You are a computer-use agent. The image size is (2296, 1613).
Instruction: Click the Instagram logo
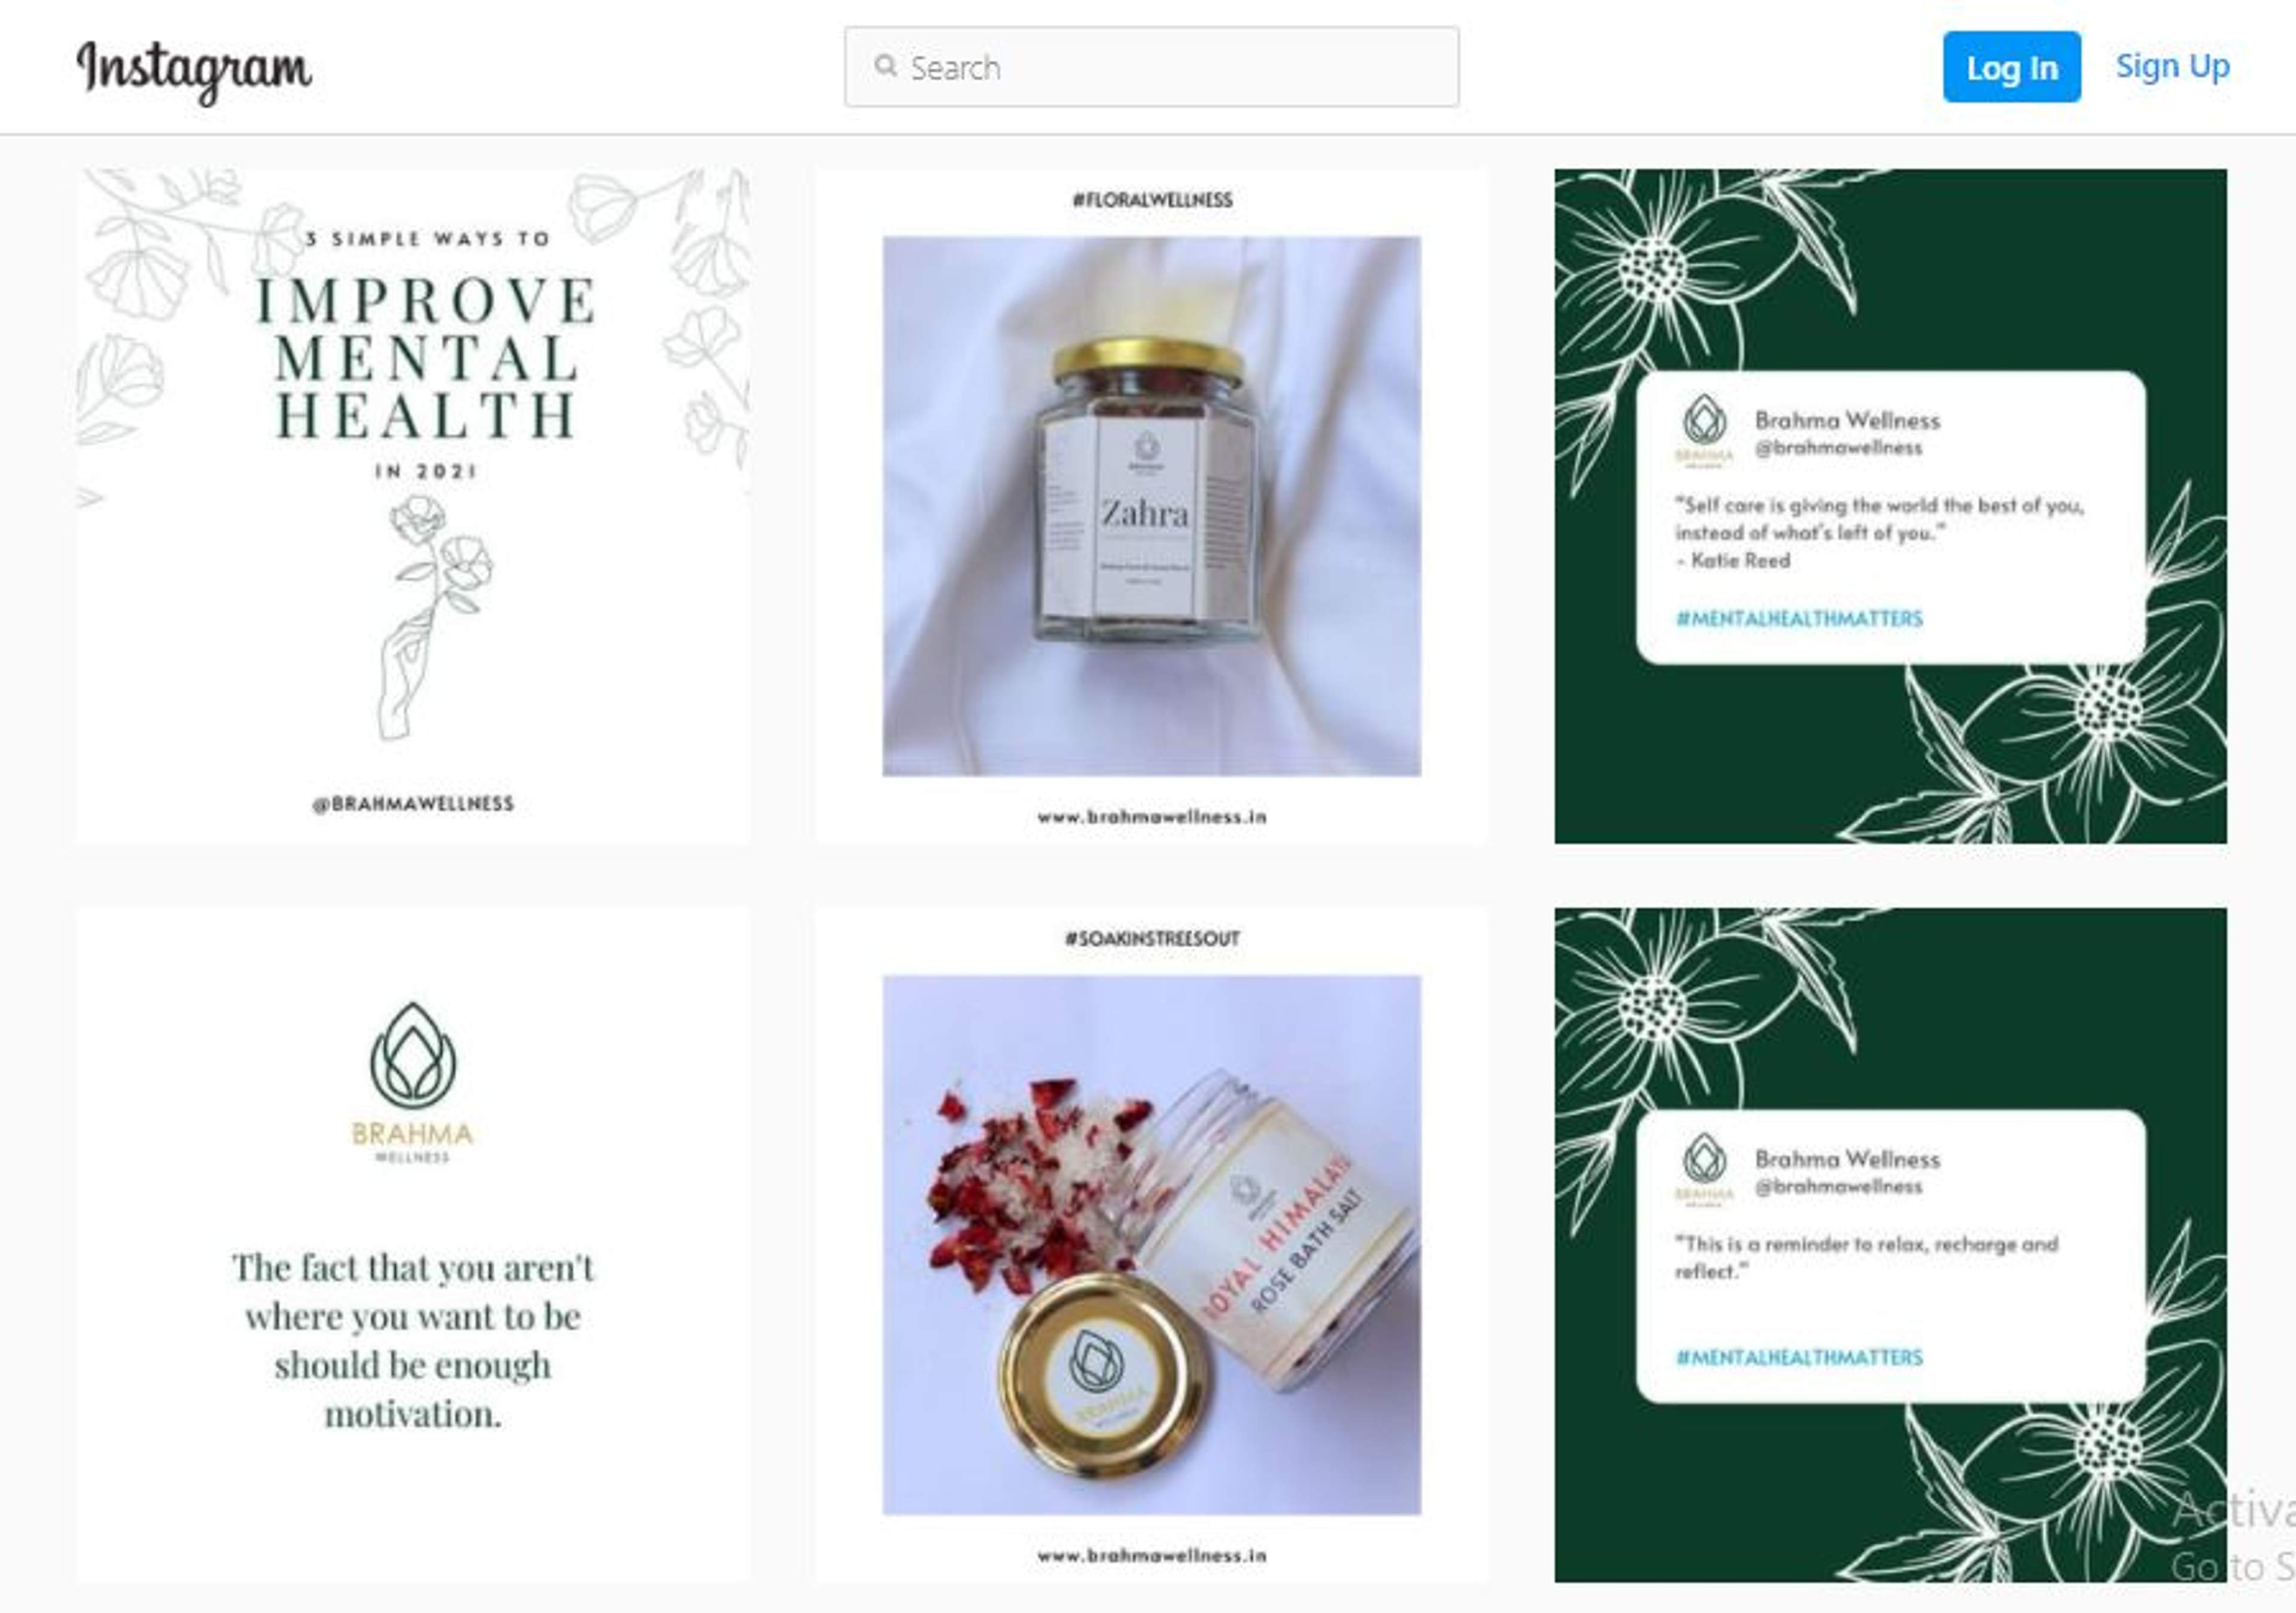point(194,70)
